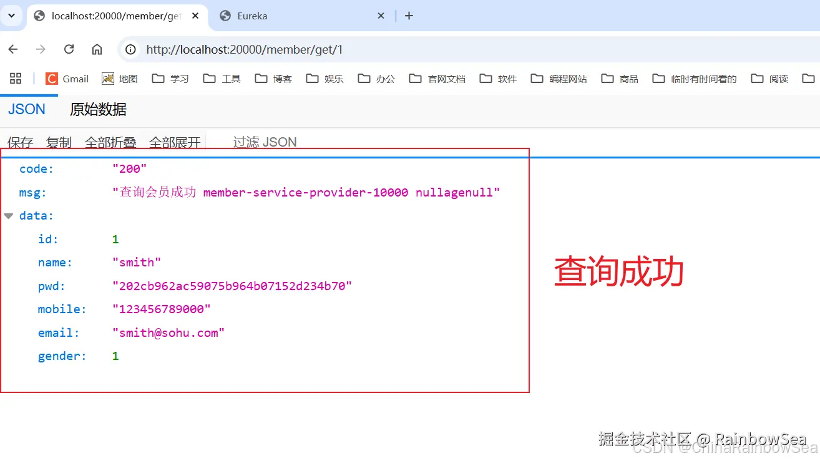
Task: Switch to the 原始数据 tab
Action: [98, 110]
